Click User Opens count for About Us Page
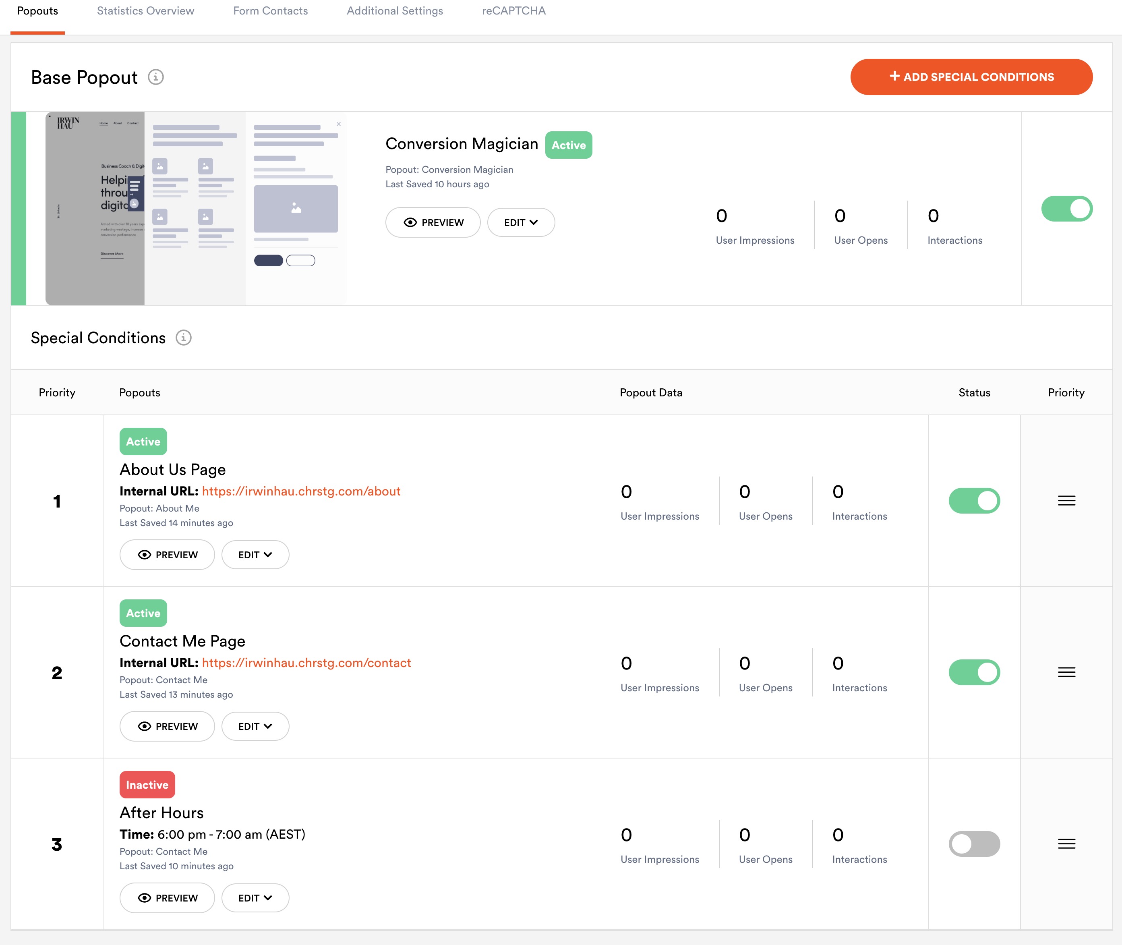1122x945 pixels. click(x=744, y=492)
